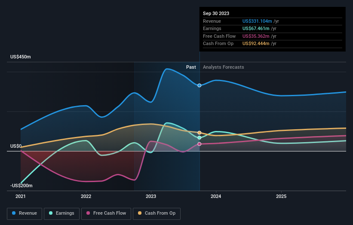Select the 2022 x-axis label
Viewport: 353px width, 225px height.
click(x=86, y=196)
